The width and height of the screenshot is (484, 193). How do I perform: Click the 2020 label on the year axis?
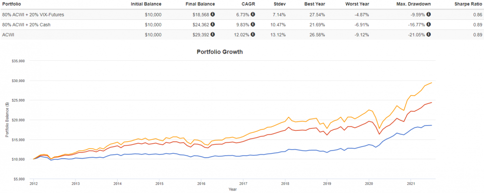pyautogui.click(x=369, y=183)
